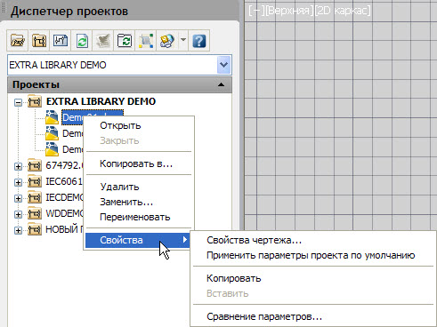
Task: Select the WDDEMO project name
Action: pyautogui.click(x=65, y=213)
